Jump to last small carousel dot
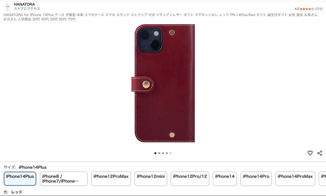 171,153
